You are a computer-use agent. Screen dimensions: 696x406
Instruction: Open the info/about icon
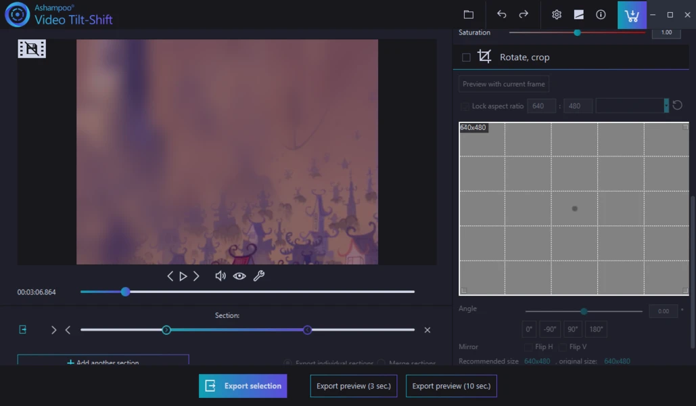[x=601, y=15]
